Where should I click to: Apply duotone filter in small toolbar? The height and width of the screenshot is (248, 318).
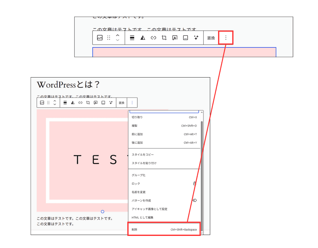(73, 103)
